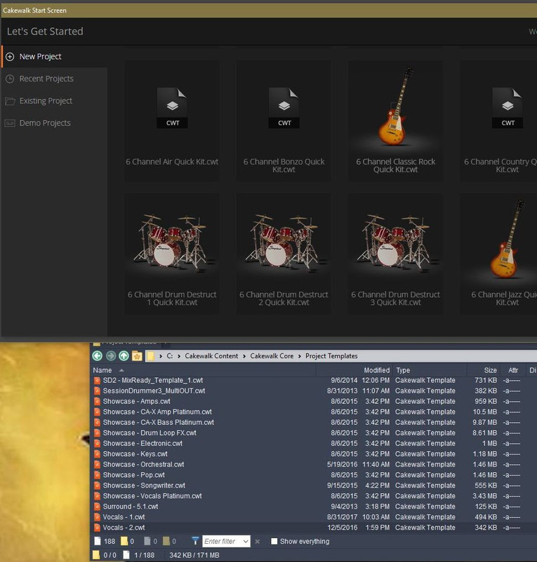
Task: Open the filter box dropdown arrow
Action: pos(246,541)
